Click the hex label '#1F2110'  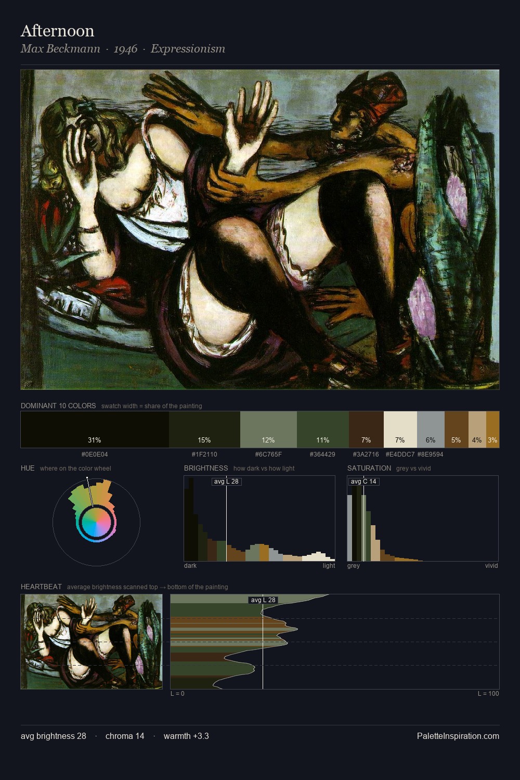coord(204,454)
